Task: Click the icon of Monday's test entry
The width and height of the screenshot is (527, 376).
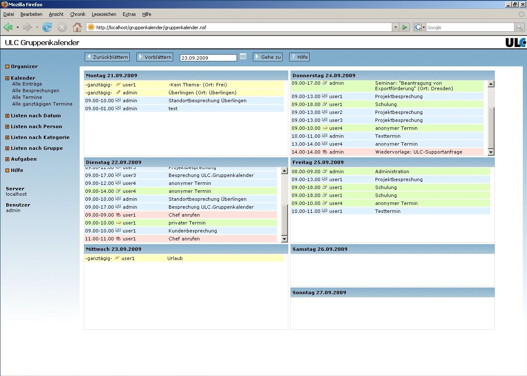Action: (118, 109)
